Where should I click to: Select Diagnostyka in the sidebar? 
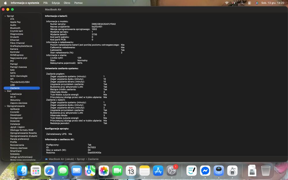(x=16, y=34)
